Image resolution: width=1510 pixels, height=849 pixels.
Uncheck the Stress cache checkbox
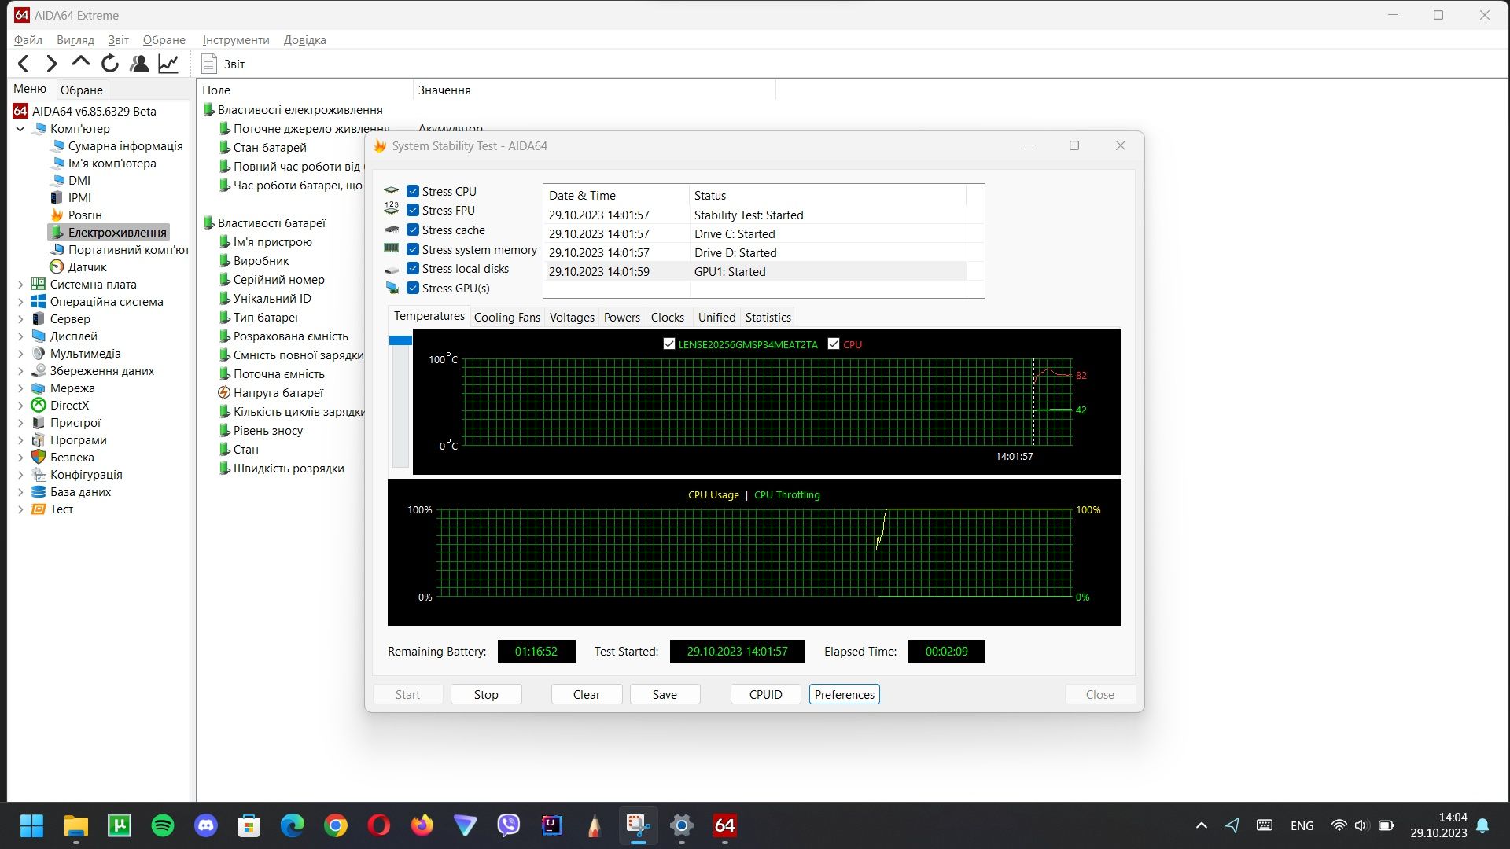(x=413, y=230)
